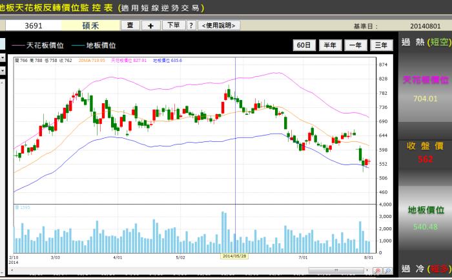Click the 天花板價位 legend entry

click(x=38, y=46)
